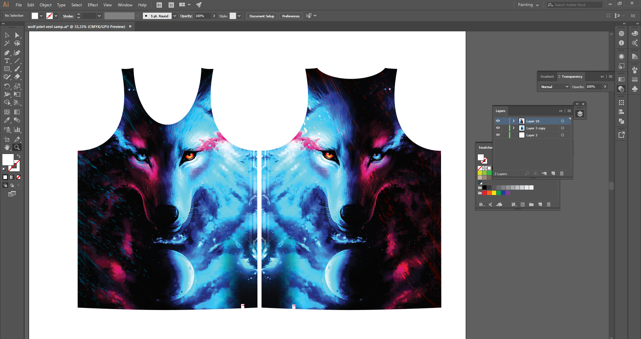
Task: Delete selection using Layers panel trash icon
Action: [562, 173]
